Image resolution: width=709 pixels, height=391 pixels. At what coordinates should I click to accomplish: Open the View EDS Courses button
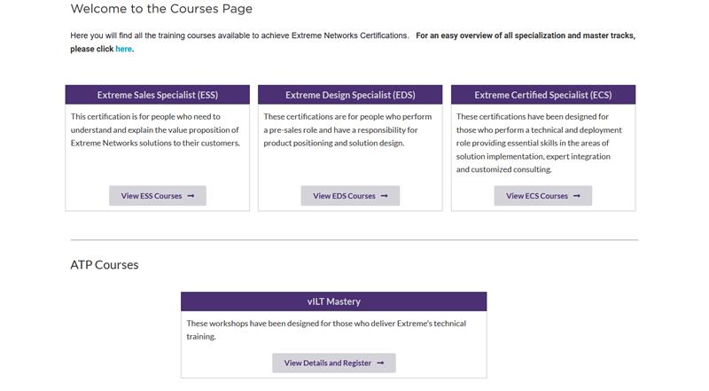350,195
